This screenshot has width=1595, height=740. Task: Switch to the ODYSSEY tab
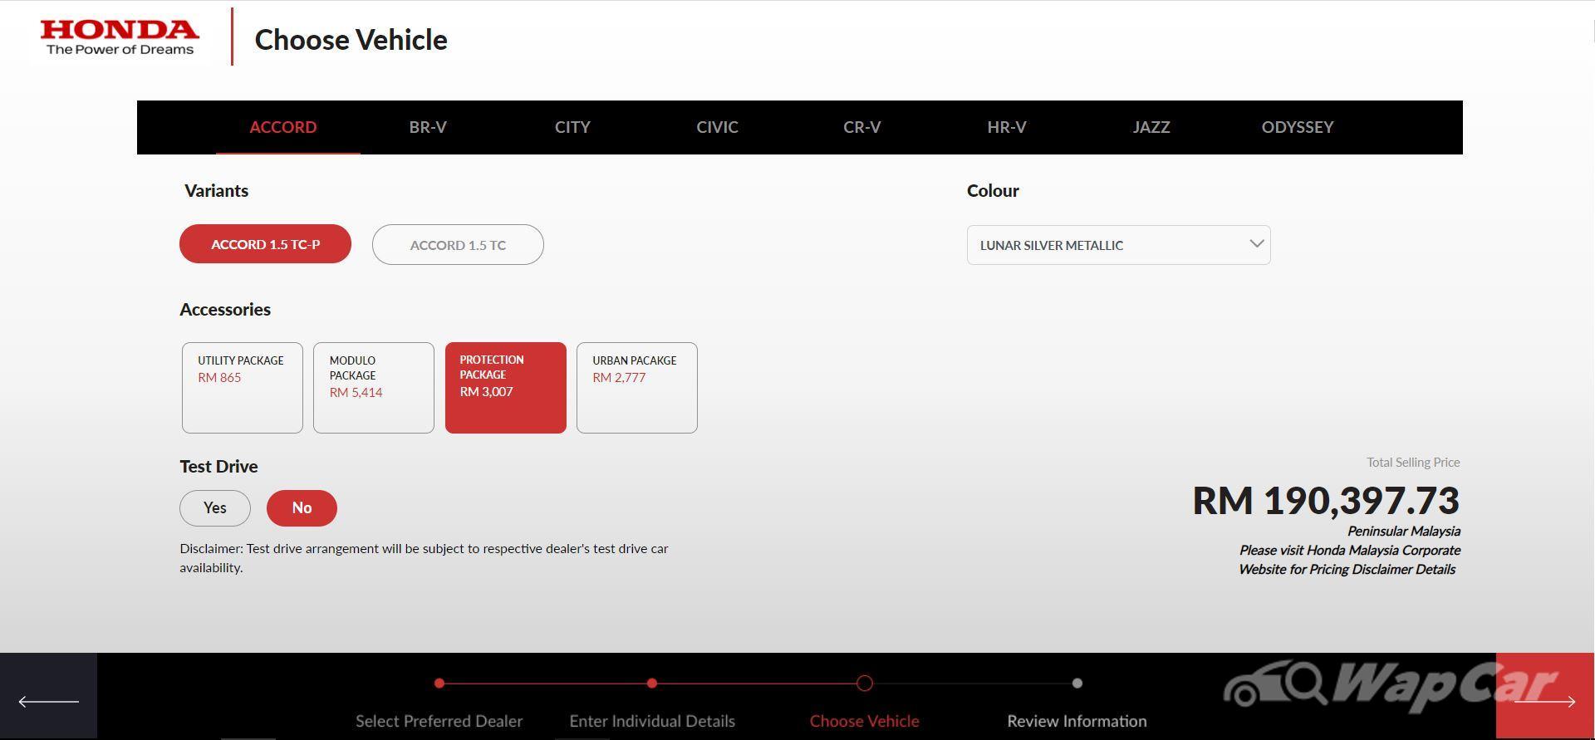1298,127
